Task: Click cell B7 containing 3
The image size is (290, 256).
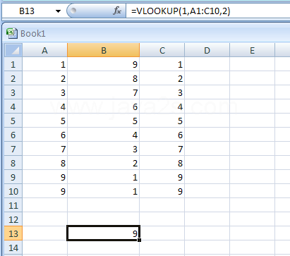Action: click(104, 149)
